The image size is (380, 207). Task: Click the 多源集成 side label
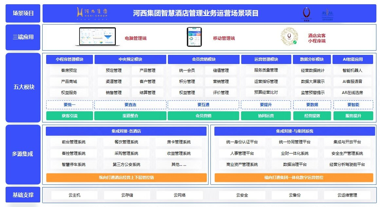click(23, 154)
